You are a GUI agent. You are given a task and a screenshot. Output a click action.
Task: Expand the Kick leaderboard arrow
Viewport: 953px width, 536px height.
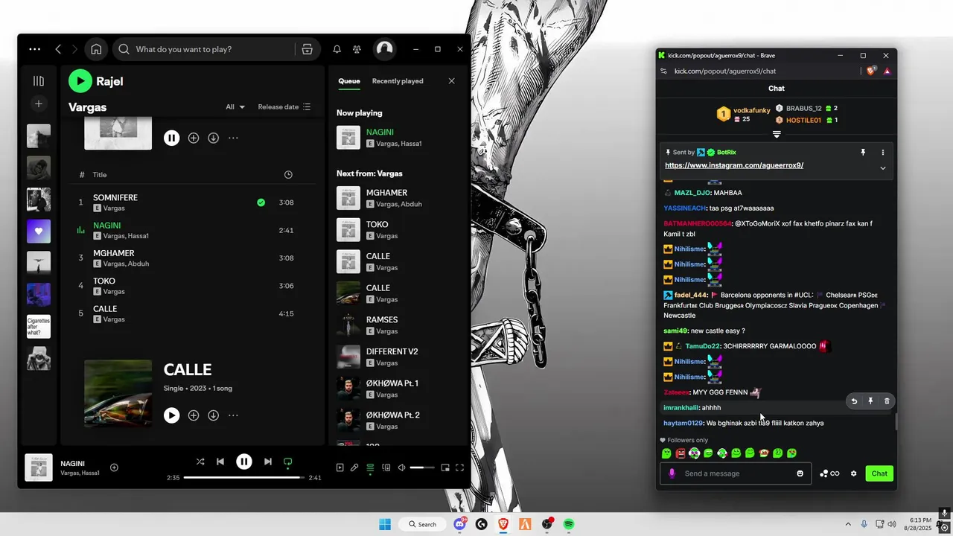tap(777, 135)
